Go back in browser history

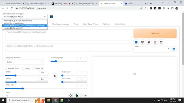coord(3,8)
